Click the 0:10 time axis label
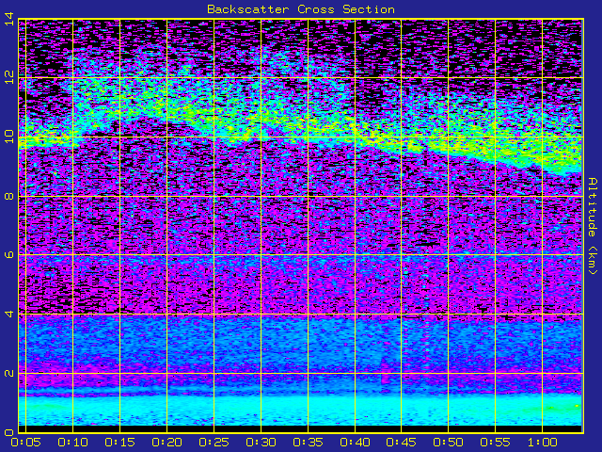The image size is (602, 452). pyautogui.click(x=73, y=443)
